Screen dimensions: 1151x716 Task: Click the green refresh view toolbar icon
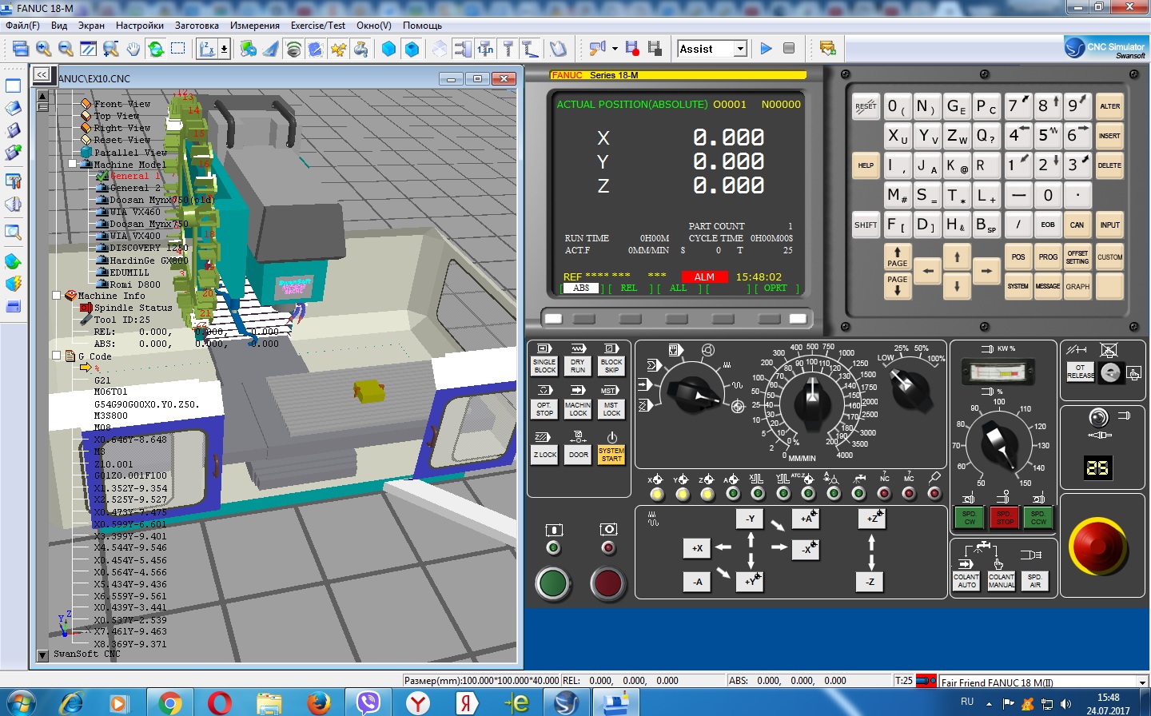[156, 49]
